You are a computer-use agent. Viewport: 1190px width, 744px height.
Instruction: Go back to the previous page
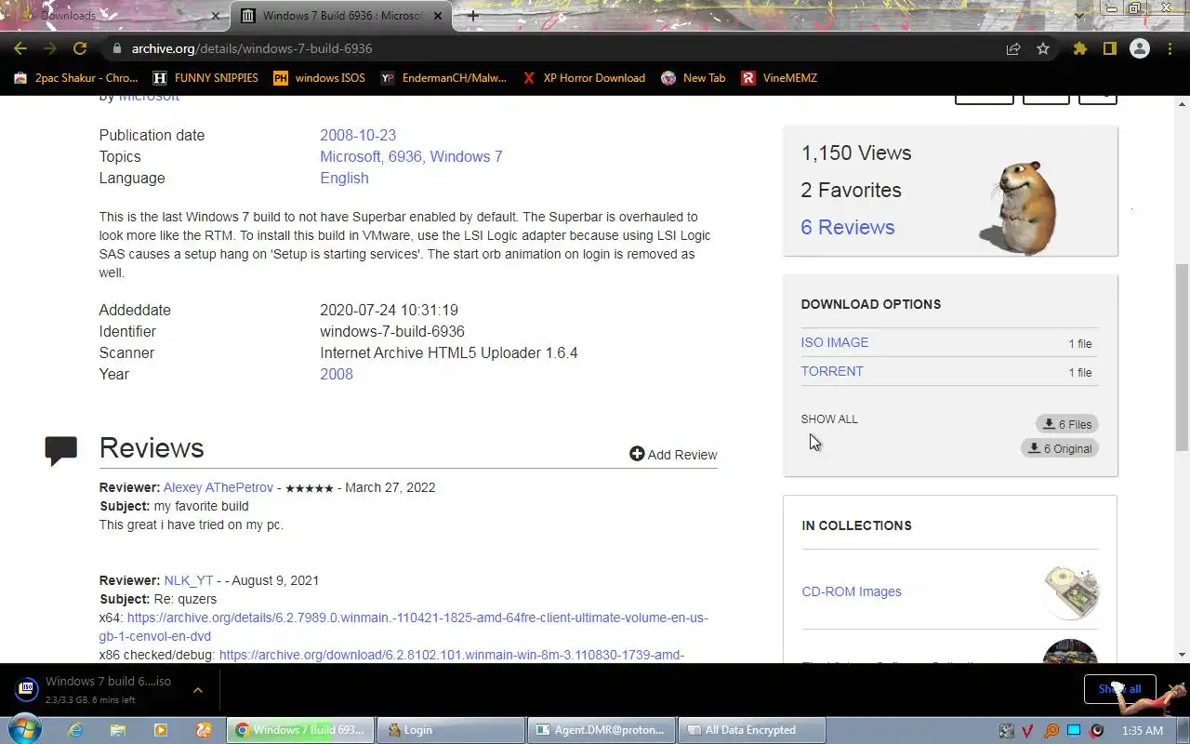(20, 48)
